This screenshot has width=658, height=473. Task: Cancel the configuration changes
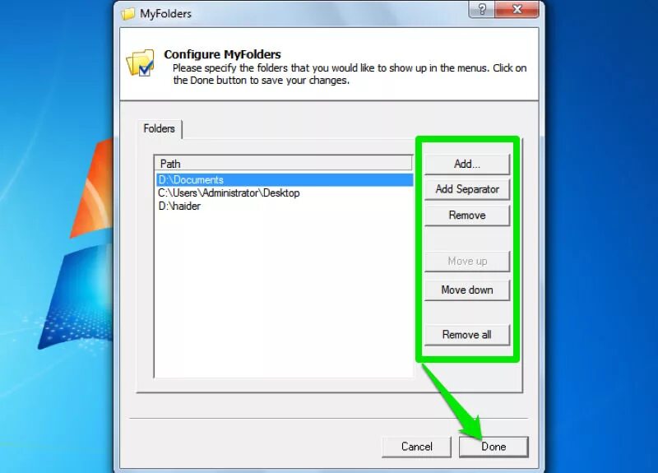point(417,447)
